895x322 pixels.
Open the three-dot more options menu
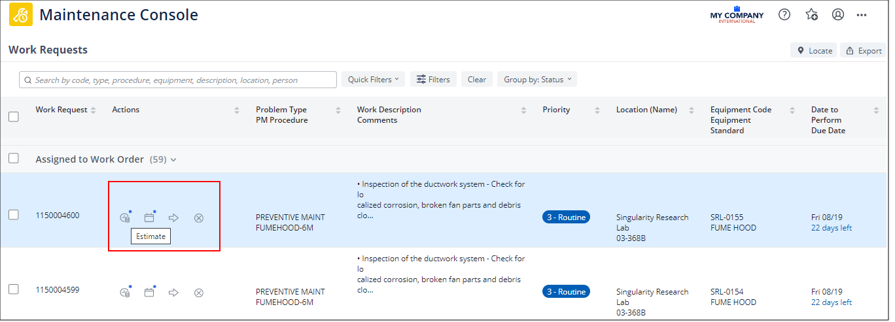click(862, 14)
